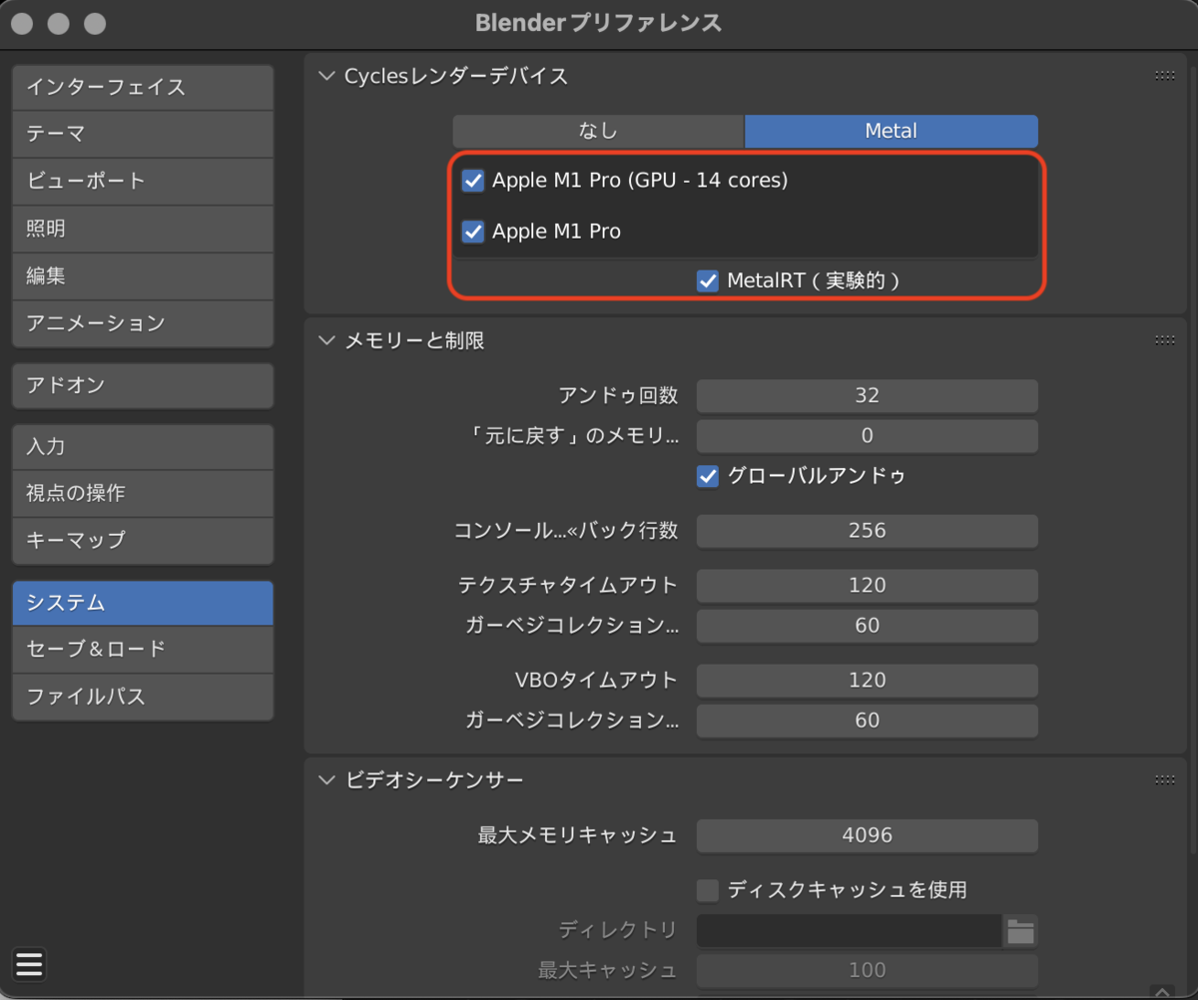Grab ビデオシーケンサー panel drag handle
Image resolution: width=1198 pixels, height=1000 pixels.
(1164, 779)
